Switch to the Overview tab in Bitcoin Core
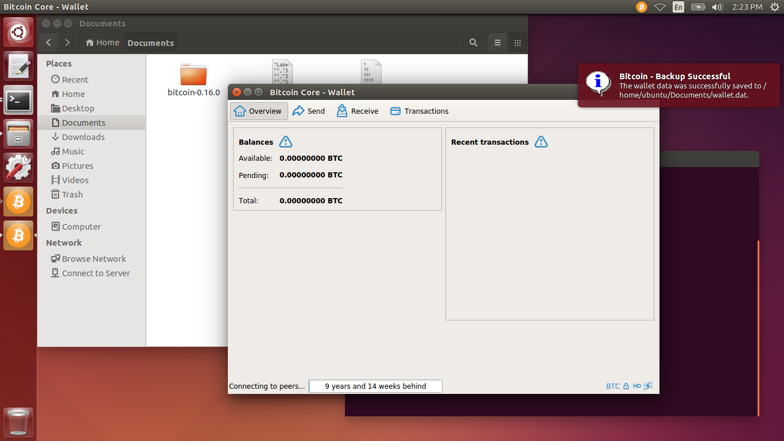Image resolution: width=784 pixels, height=441 pixels. click(x=259, y=111)
